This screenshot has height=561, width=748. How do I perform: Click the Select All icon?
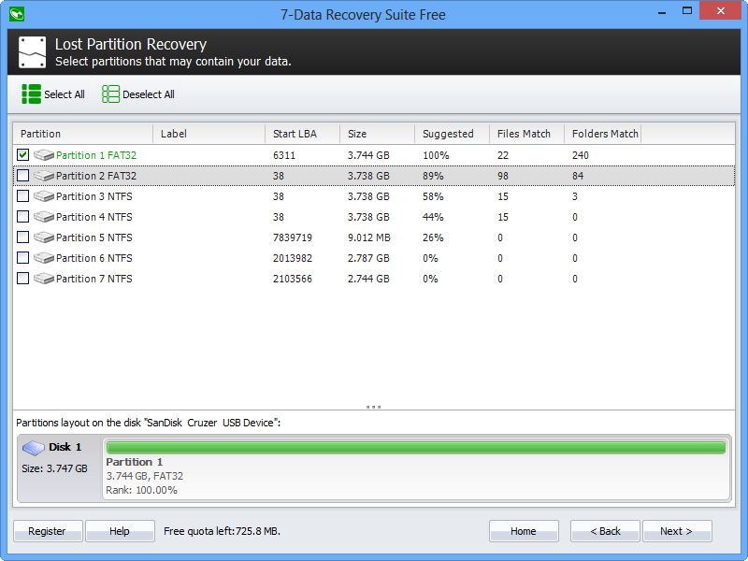pos(31,94)
